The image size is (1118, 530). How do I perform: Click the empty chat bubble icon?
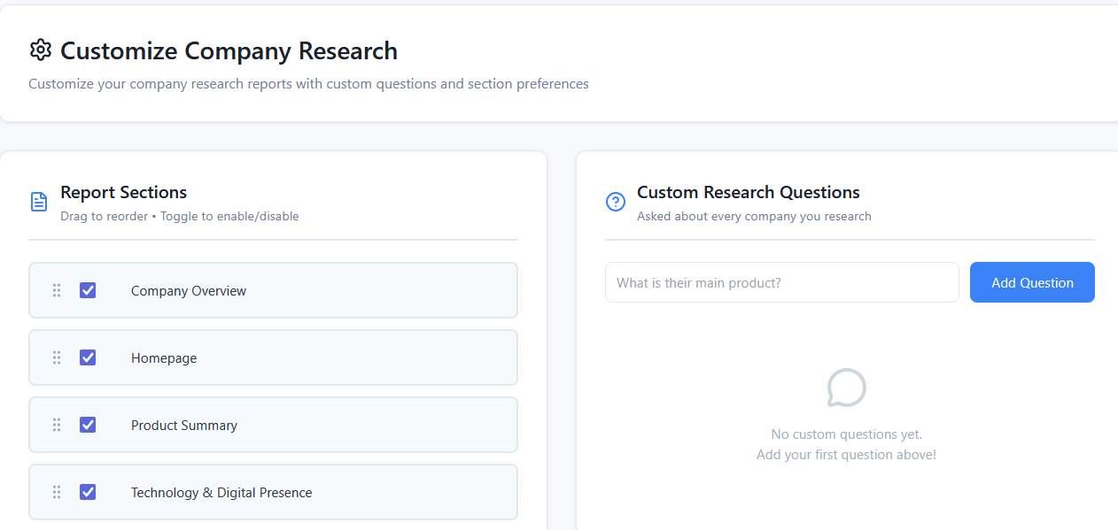tap(846, 388)
